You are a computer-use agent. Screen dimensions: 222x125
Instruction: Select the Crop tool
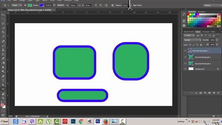[x=3, y=32]
